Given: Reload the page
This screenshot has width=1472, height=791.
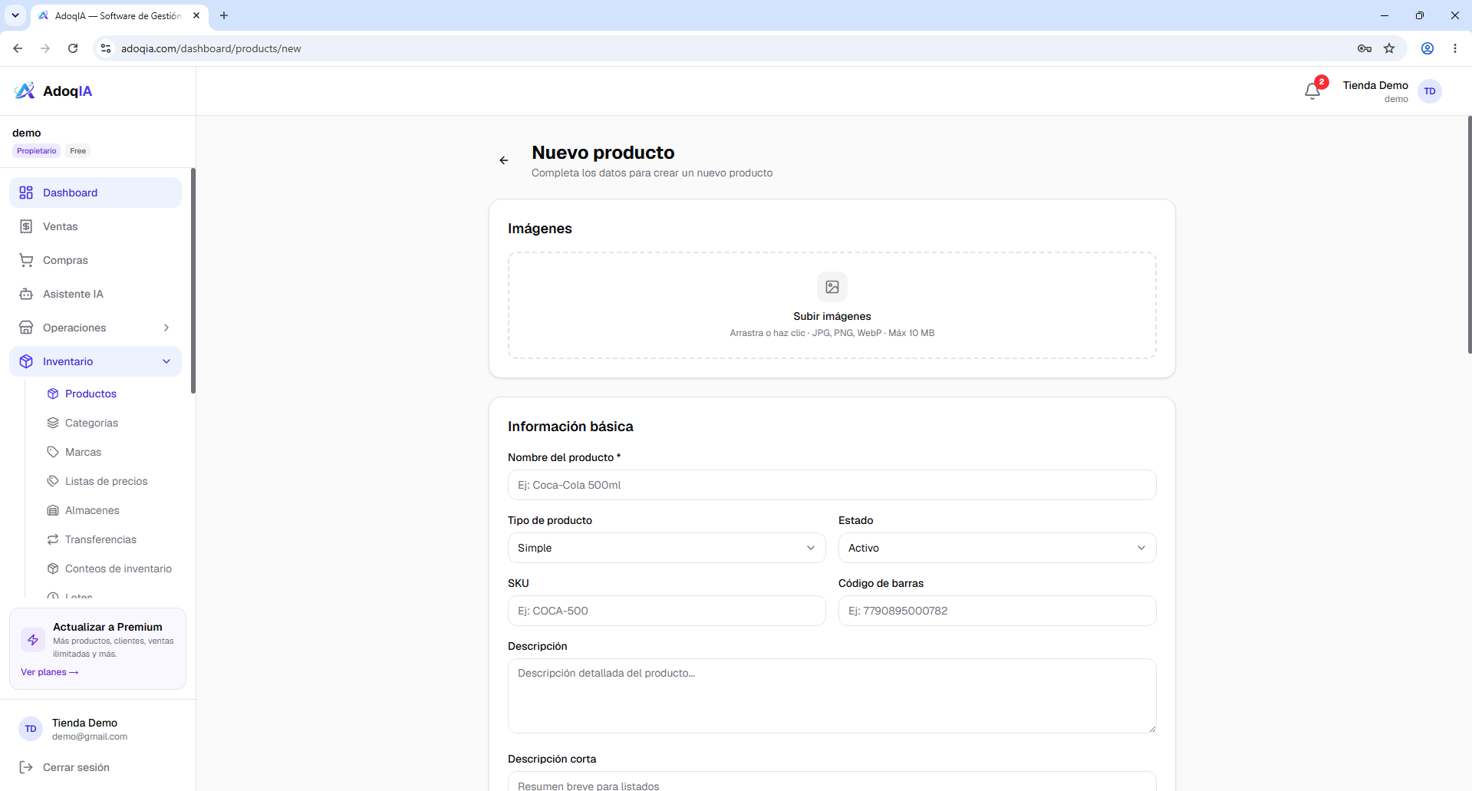Looking at the screenshot, I should [x=73, y=48].
